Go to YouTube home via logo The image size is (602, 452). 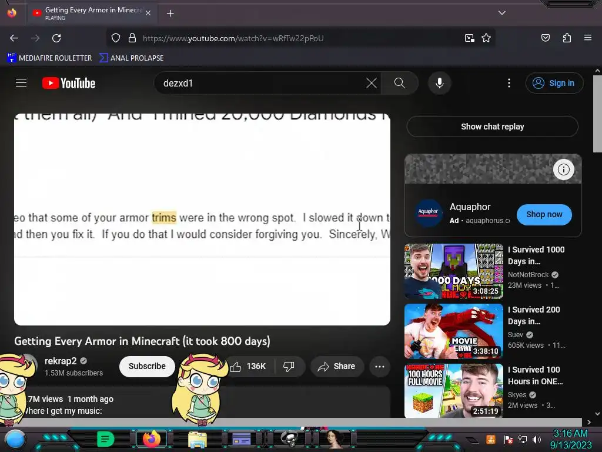(69, 83)
